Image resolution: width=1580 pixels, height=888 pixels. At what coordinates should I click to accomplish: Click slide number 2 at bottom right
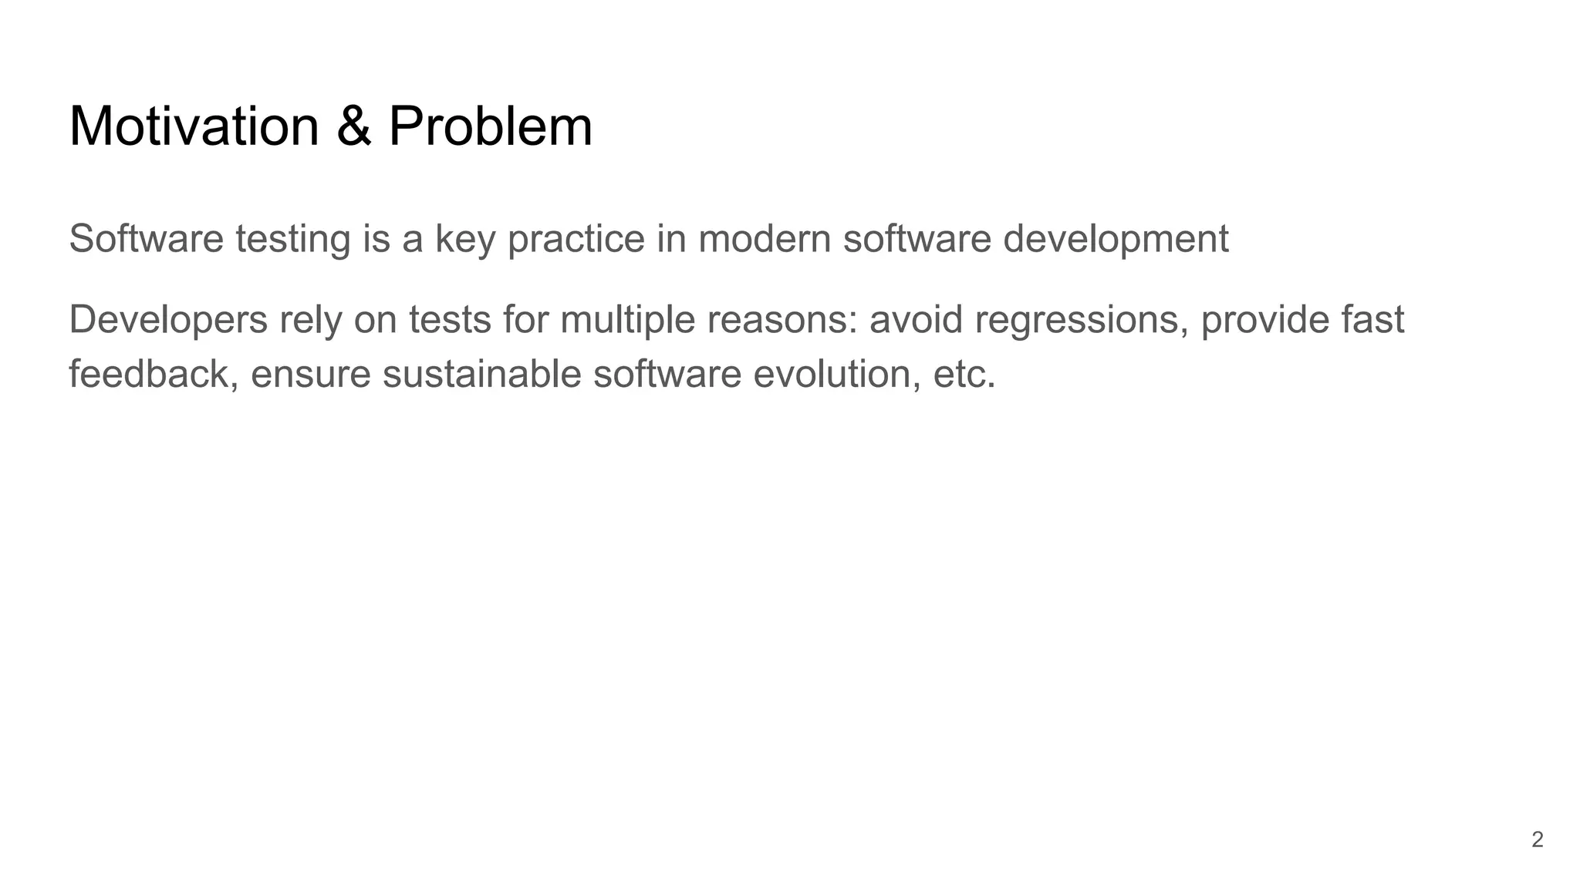coord(1537,839)
